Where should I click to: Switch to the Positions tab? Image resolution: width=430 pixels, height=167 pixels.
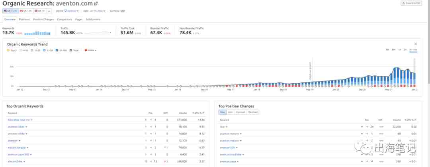(x=24, y=20)
